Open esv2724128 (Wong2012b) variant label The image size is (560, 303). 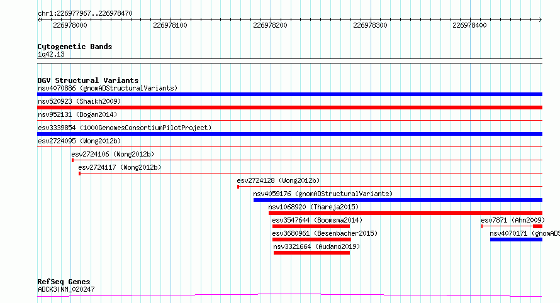(x=278, y=180)
